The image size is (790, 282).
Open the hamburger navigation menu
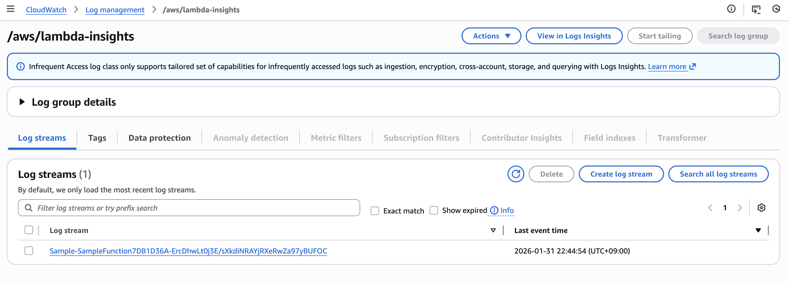(10, 9)
